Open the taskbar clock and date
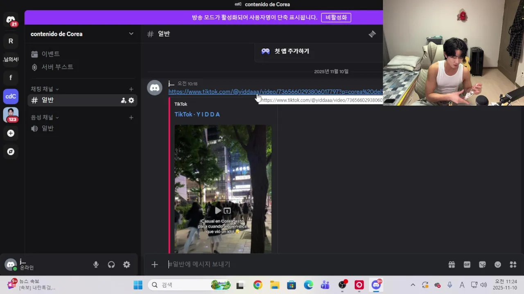The image size is (524, 294). [506, 285]
